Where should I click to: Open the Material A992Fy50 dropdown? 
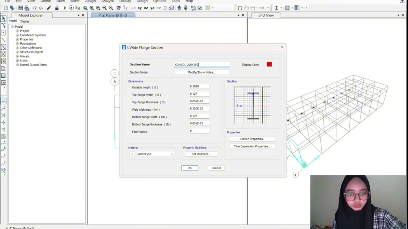click(156, 154)
